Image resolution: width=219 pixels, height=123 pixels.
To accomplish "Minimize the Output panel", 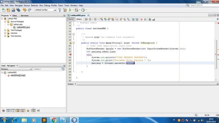I will [218, 84].
